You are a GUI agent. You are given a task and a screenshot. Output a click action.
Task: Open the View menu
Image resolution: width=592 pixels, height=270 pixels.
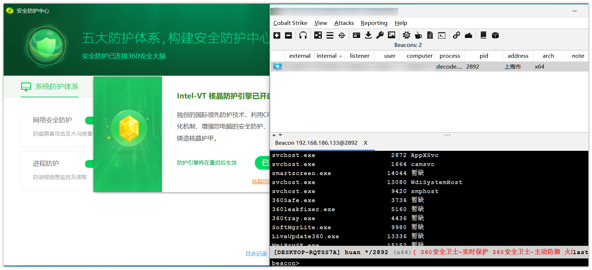(321, 23)
